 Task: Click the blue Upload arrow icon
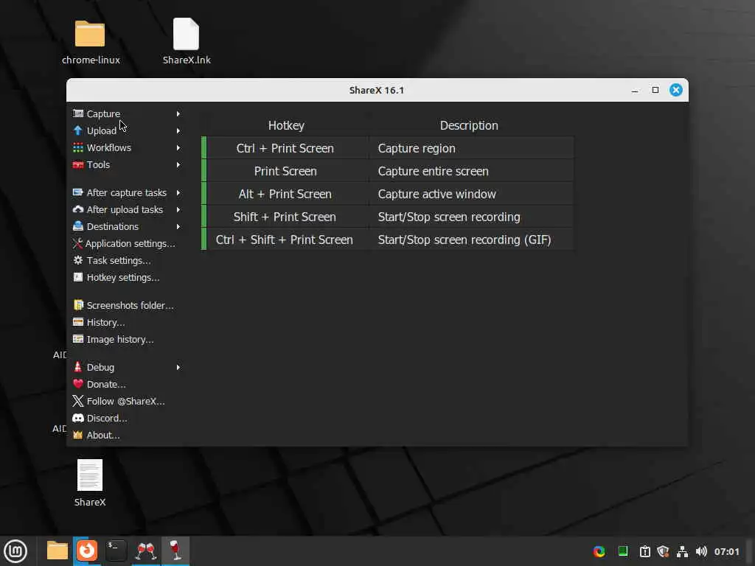coord(78,130)
